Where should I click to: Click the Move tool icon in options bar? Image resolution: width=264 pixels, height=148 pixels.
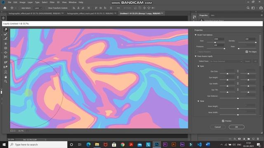point(12,8)
